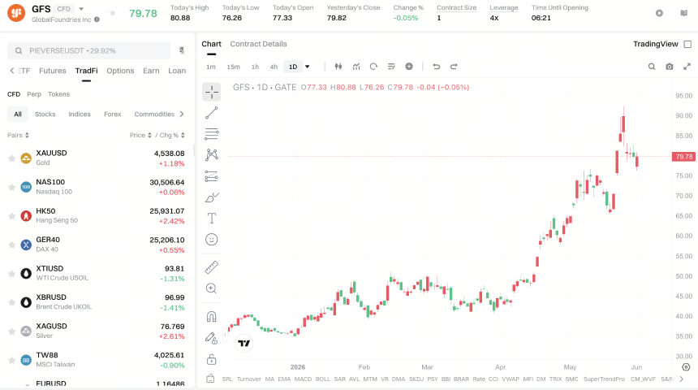The width and height of the screenshot is (698, 390).
Task: Select the ruler measure tool
Action: click(212, 267)
